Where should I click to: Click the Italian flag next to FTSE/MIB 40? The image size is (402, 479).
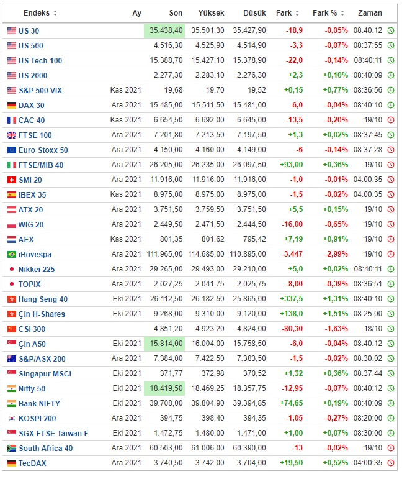pyautogui.click(x=12, y=165)
